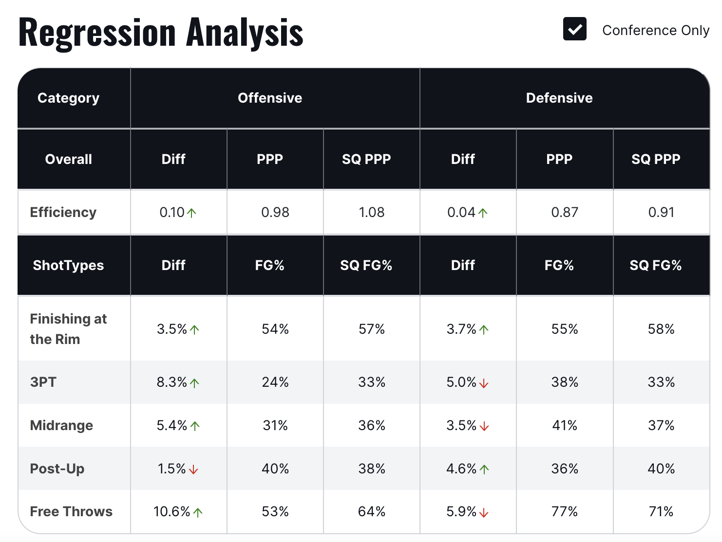Screen dimensions: 722x542
Task: Click the red arrow beside defensive Midrange 3.5%
Action: [x=484, y=427]
